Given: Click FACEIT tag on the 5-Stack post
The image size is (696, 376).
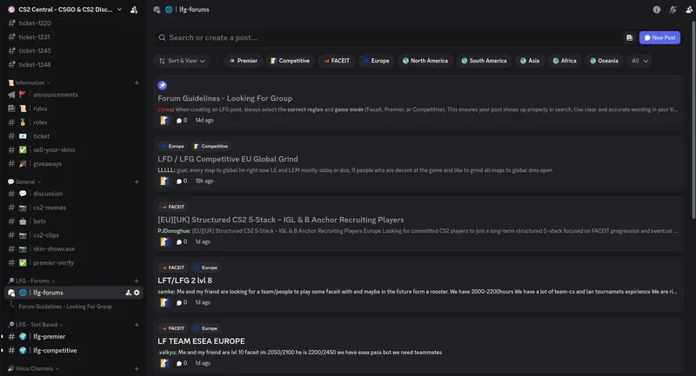Looking at the screenshot, I should click(172, 207).
